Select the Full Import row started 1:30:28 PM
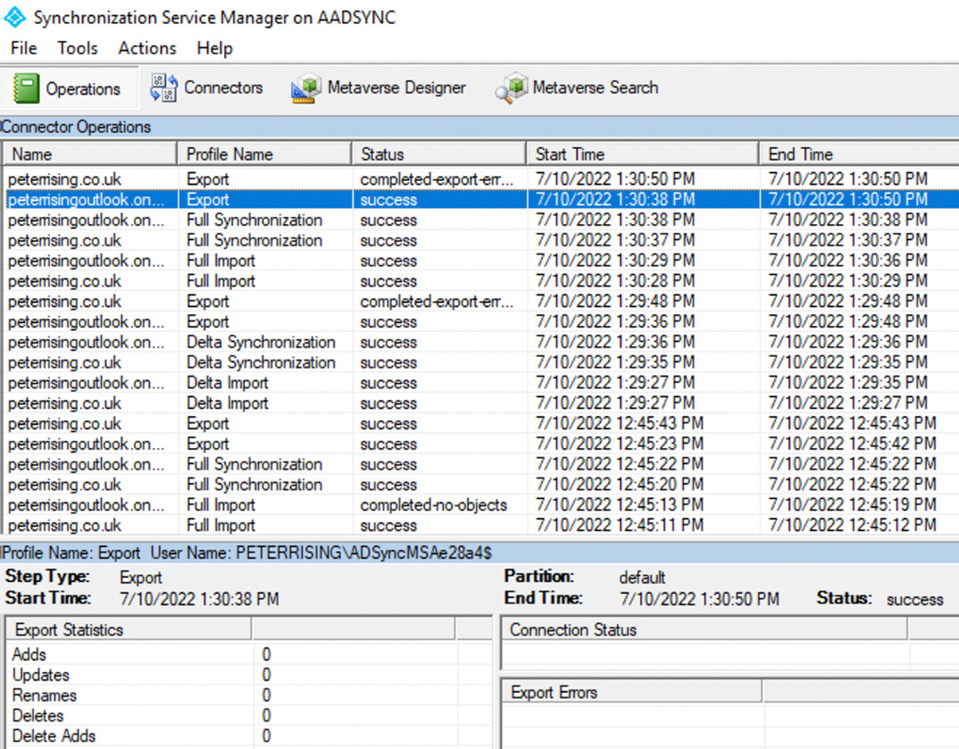This screenshot has height=749, width=959. click(x=481, y=281)
